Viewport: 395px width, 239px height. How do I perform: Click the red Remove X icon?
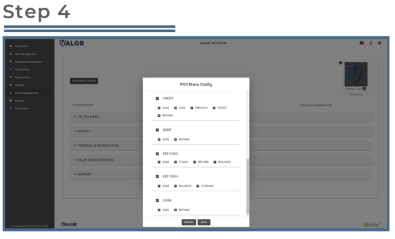click(361, 95)
